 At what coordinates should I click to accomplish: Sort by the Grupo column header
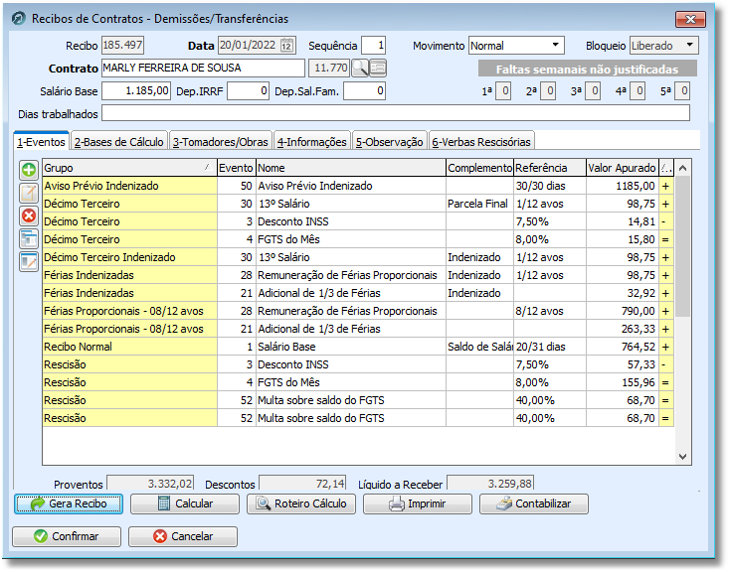pos(129,168)
